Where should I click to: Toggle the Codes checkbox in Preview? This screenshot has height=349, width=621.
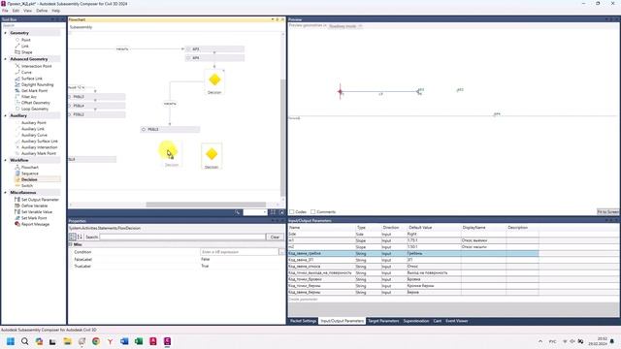pyautogui.click(x=291, y=211)
